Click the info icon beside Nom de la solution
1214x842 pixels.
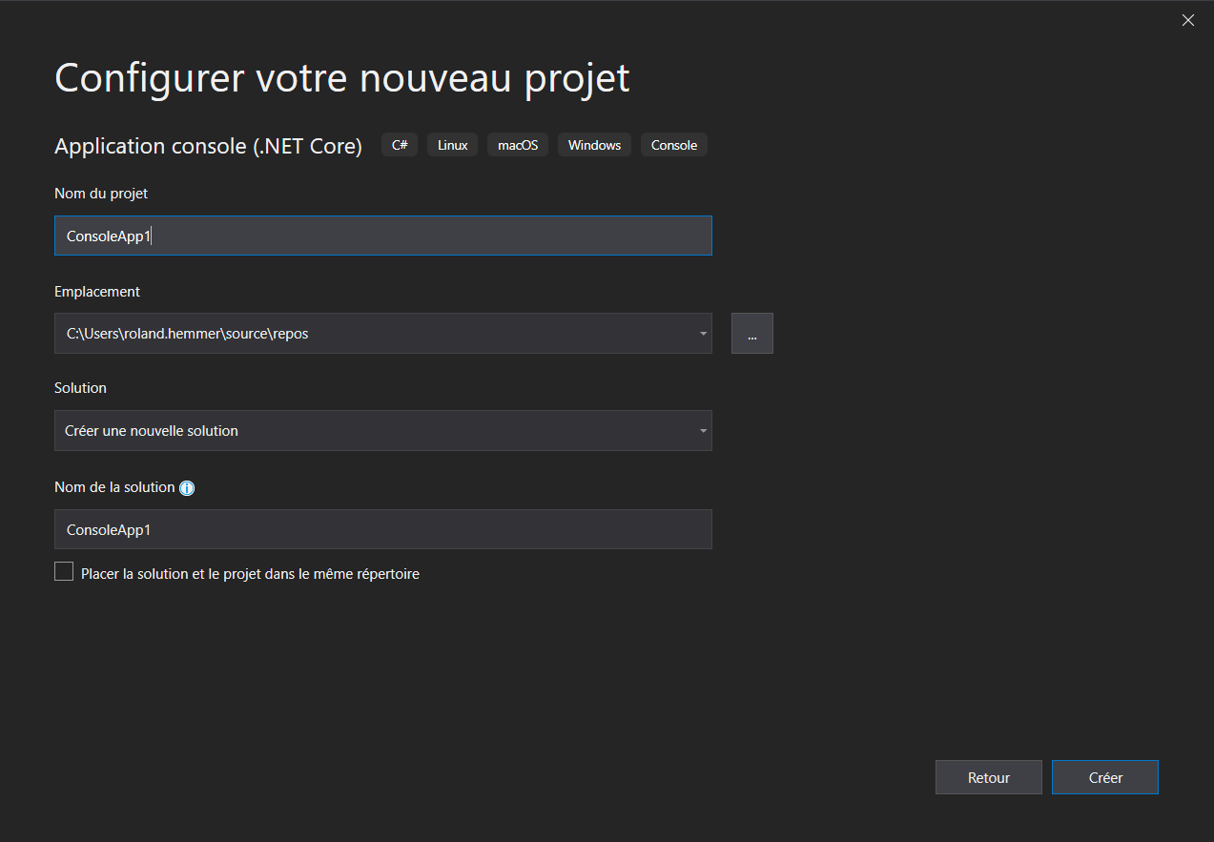click(187, 488)
